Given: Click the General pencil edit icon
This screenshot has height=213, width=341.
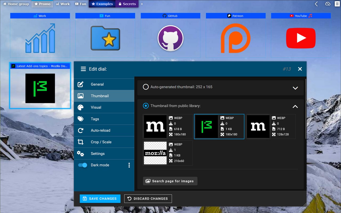Looking at the screenshot, I should 80,84.
